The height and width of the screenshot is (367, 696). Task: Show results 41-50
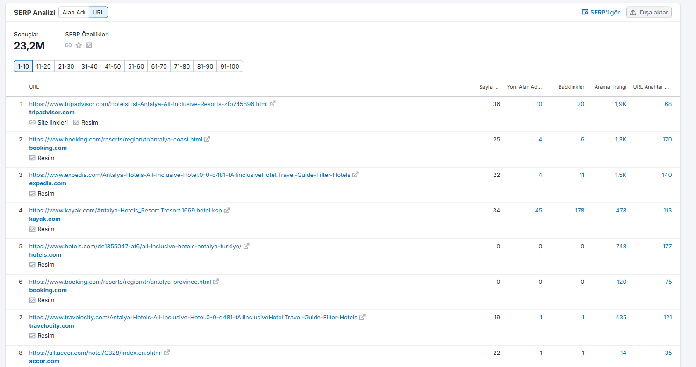pos(113,66)
